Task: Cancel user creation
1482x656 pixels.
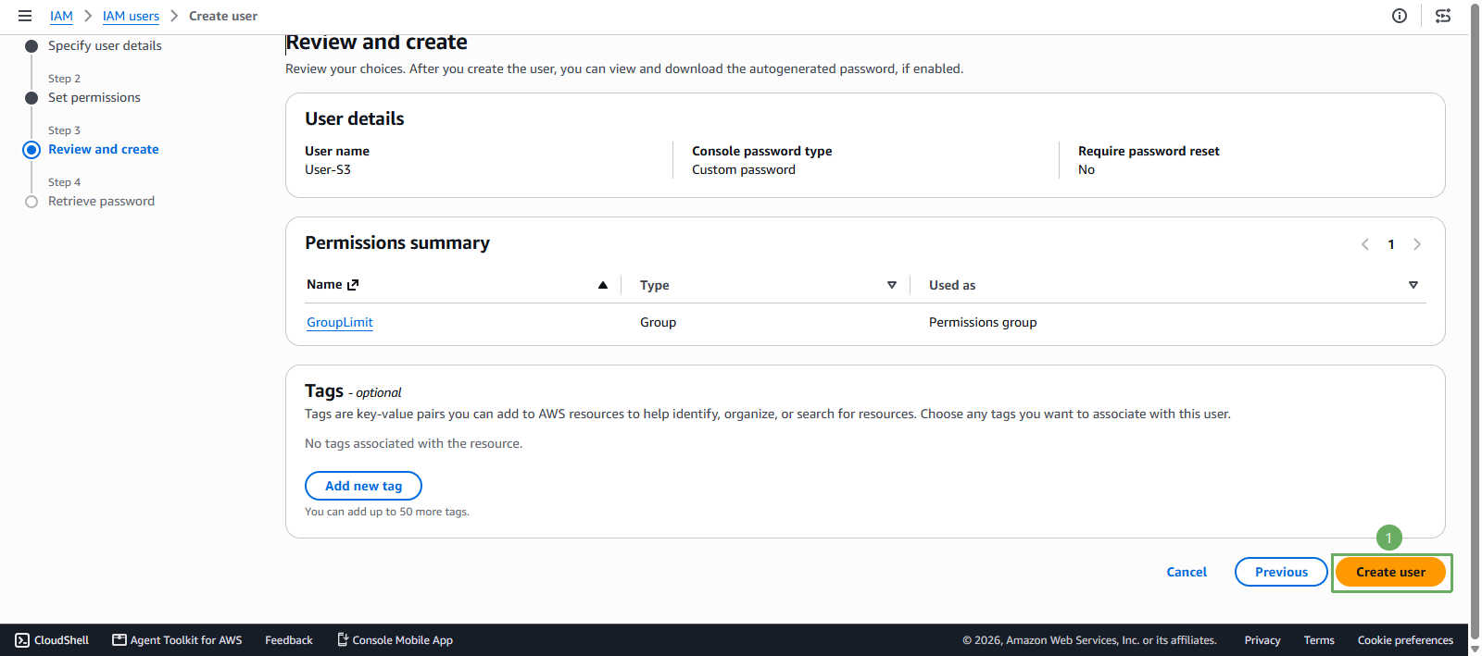Action: tap(1187, 572)
